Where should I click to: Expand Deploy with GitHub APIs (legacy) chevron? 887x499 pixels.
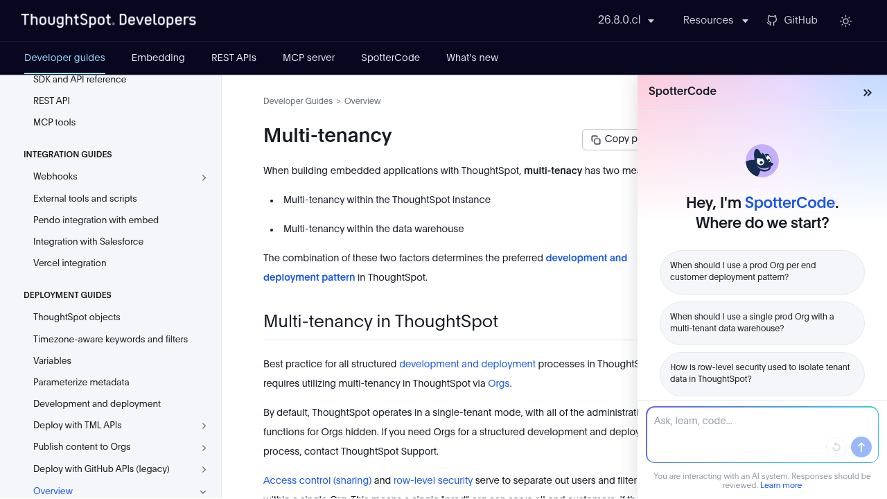click(x=204, y=469)
